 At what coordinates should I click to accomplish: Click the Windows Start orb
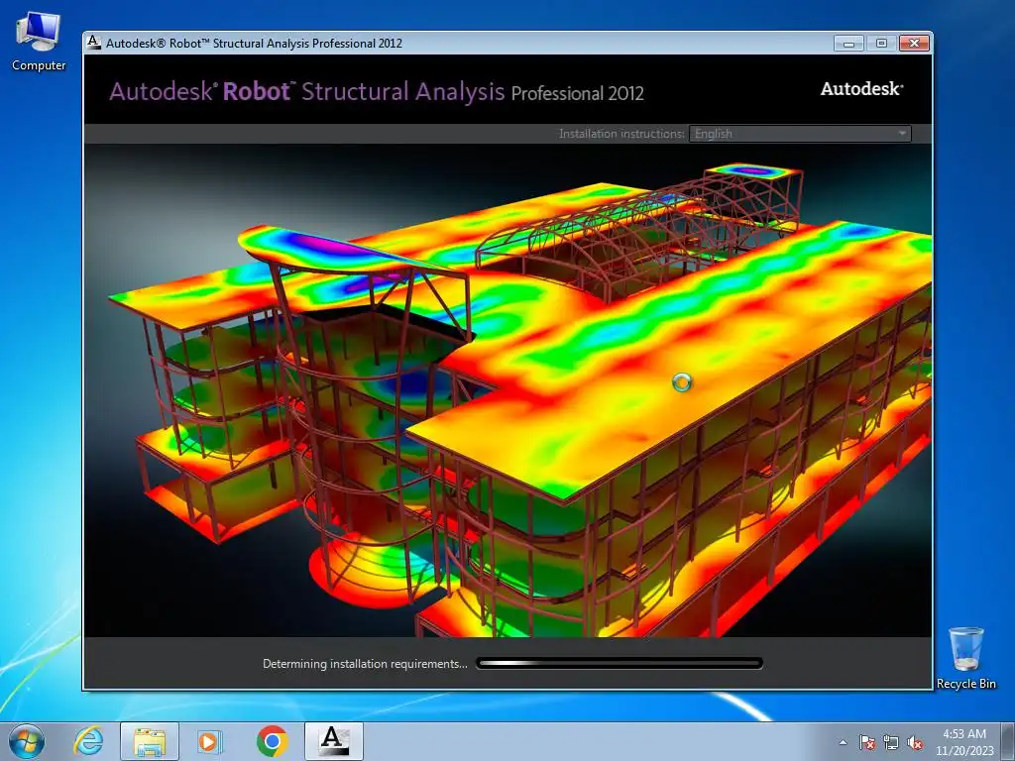pos(27,741)
